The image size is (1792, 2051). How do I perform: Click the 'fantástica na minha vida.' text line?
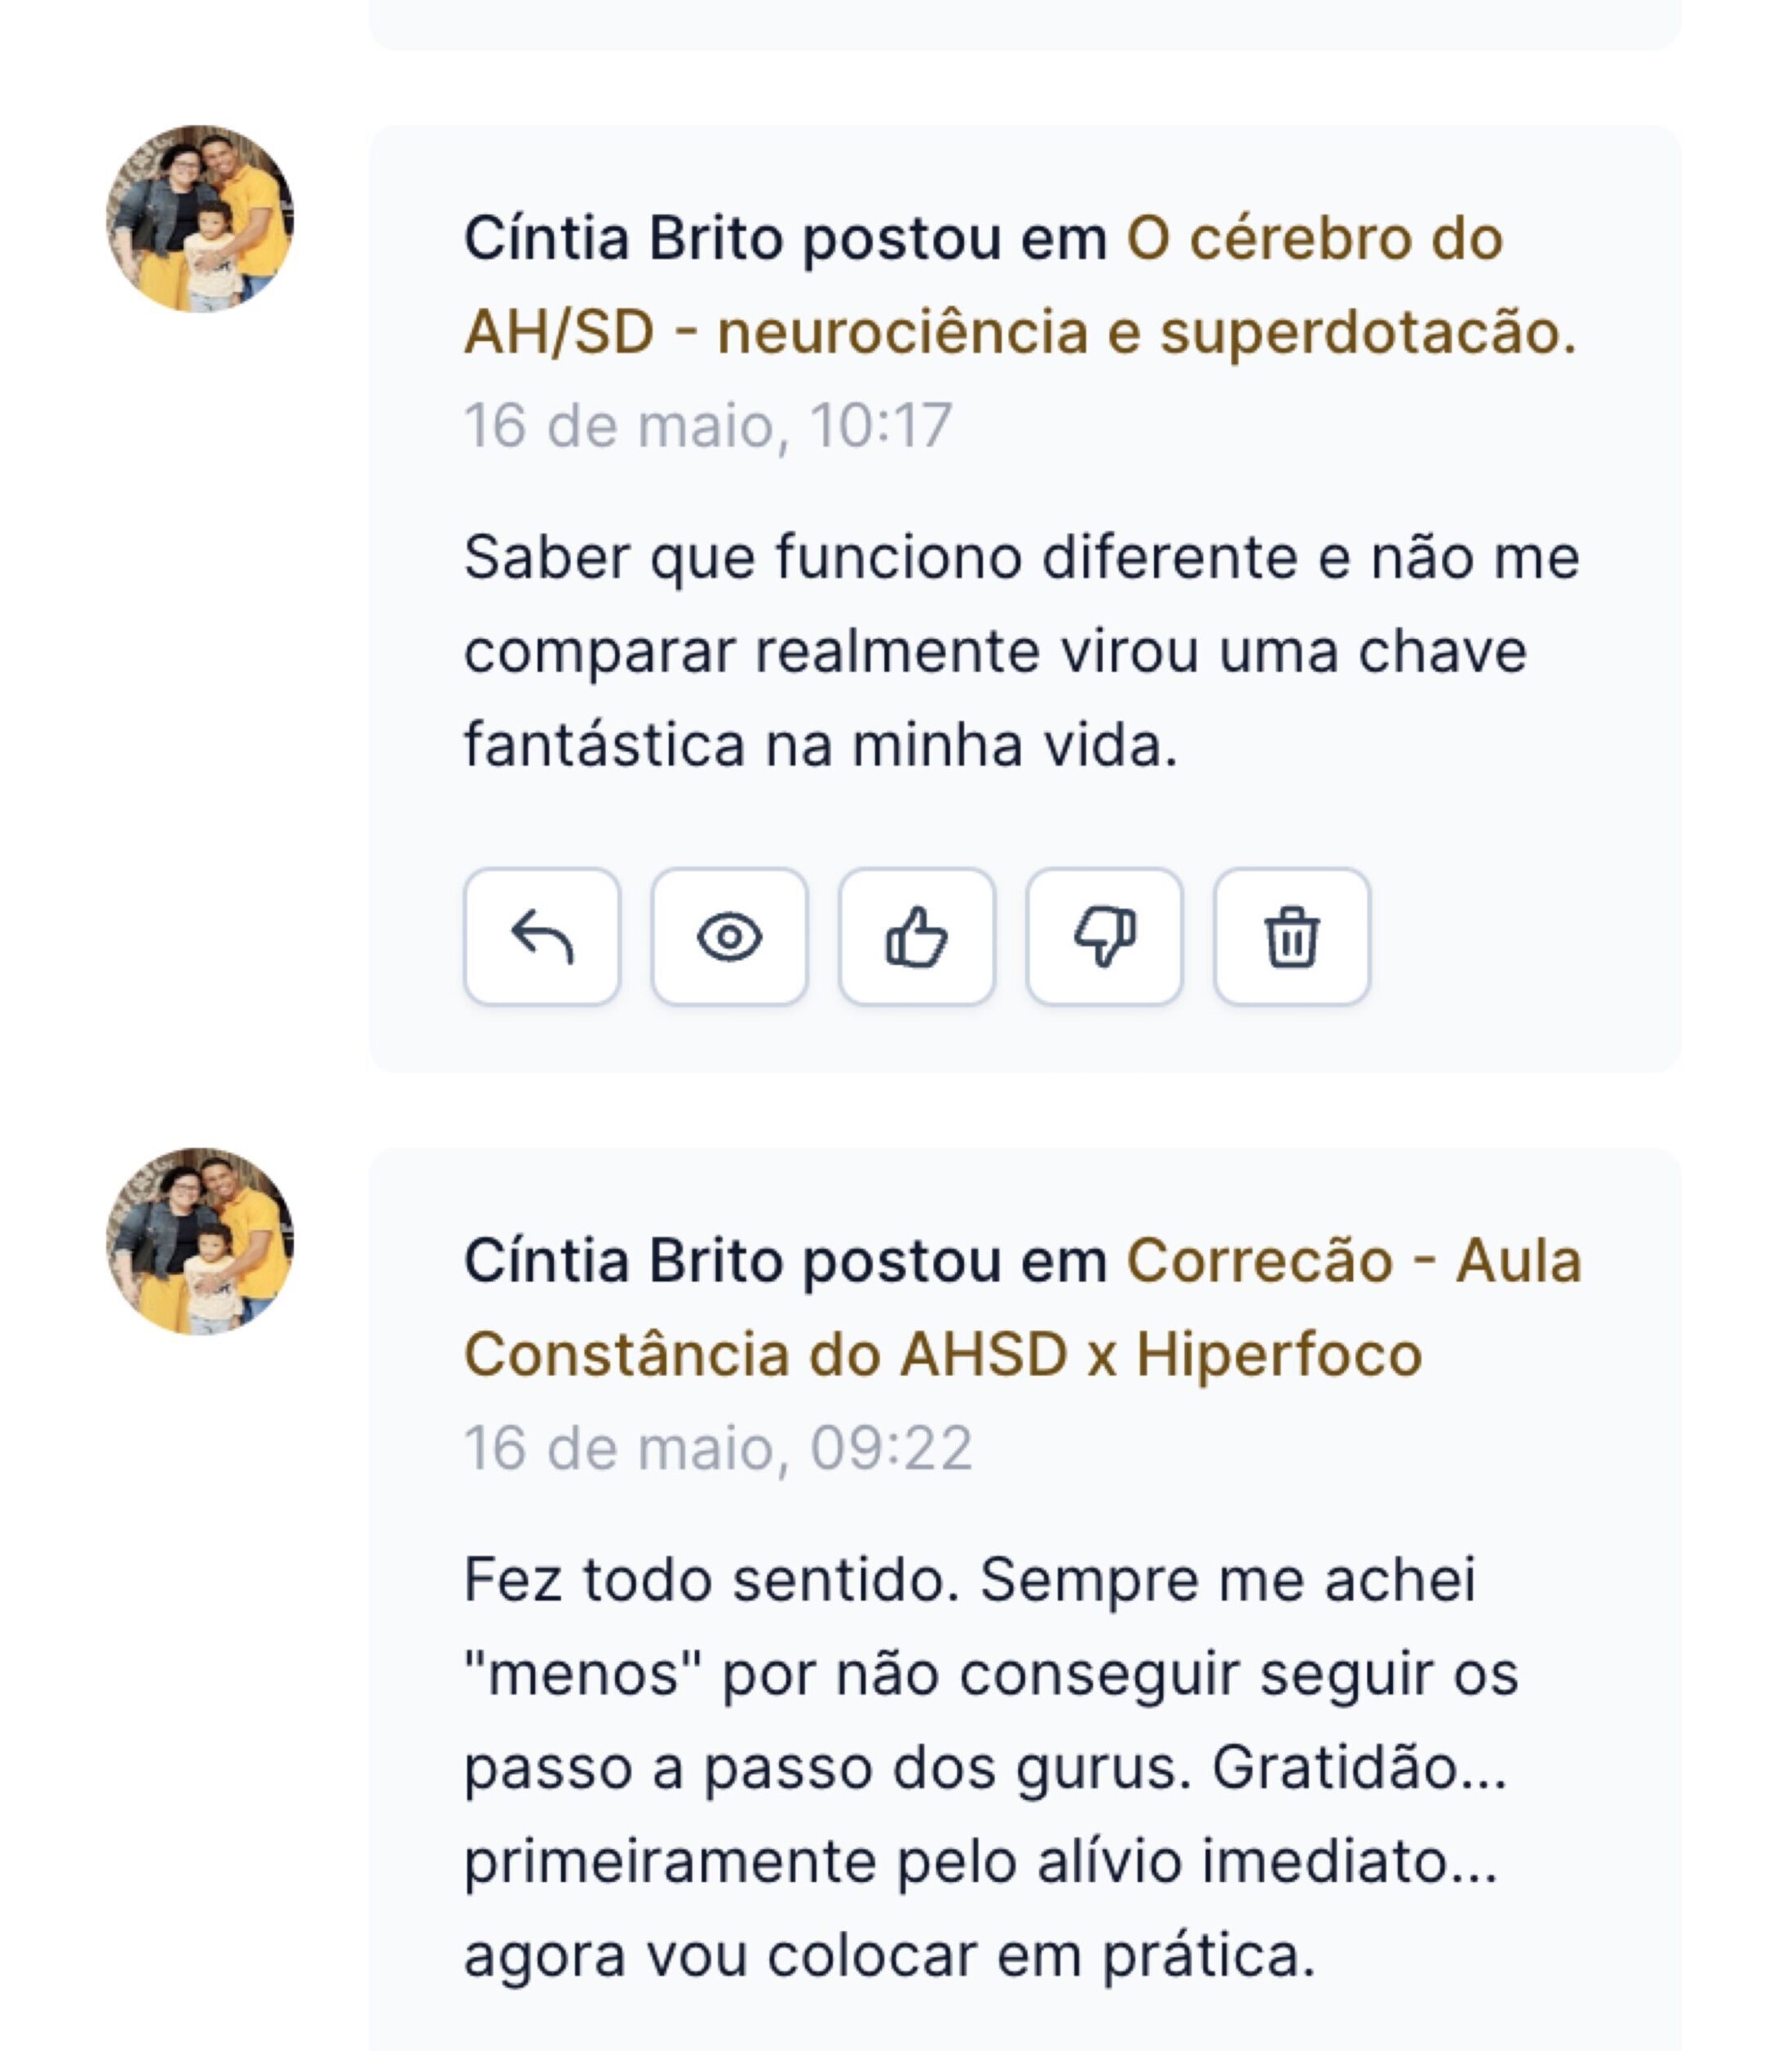(820, 745)
